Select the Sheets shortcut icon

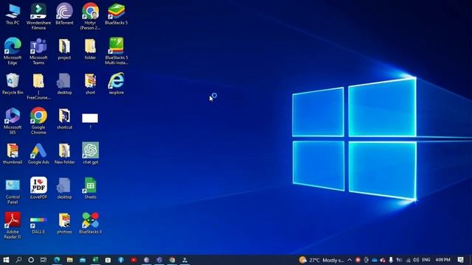(90, 188)
